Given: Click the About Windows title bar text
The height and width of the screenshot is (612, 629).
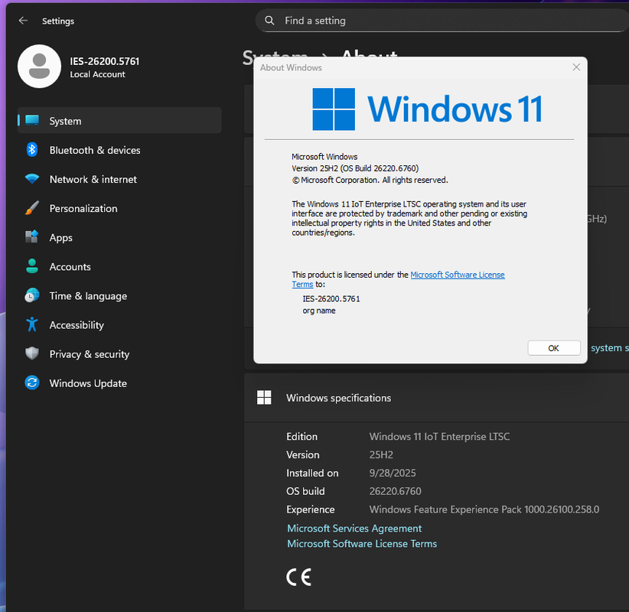Looking at the screenshot, I should (291, 67).
